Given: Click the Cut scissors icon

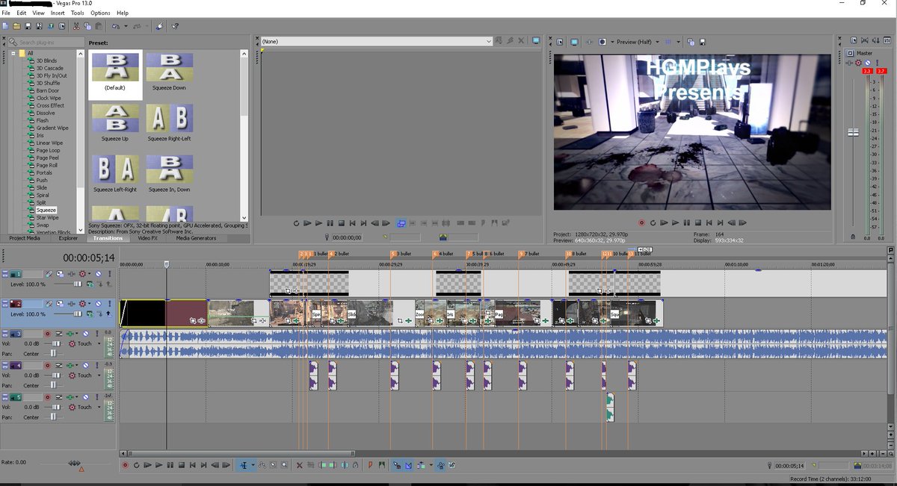Looking at the screenshot, I should [75, 26].
